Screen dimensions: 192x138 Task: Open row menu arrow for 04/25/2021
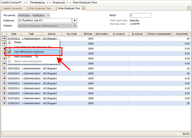pos(4,39)
